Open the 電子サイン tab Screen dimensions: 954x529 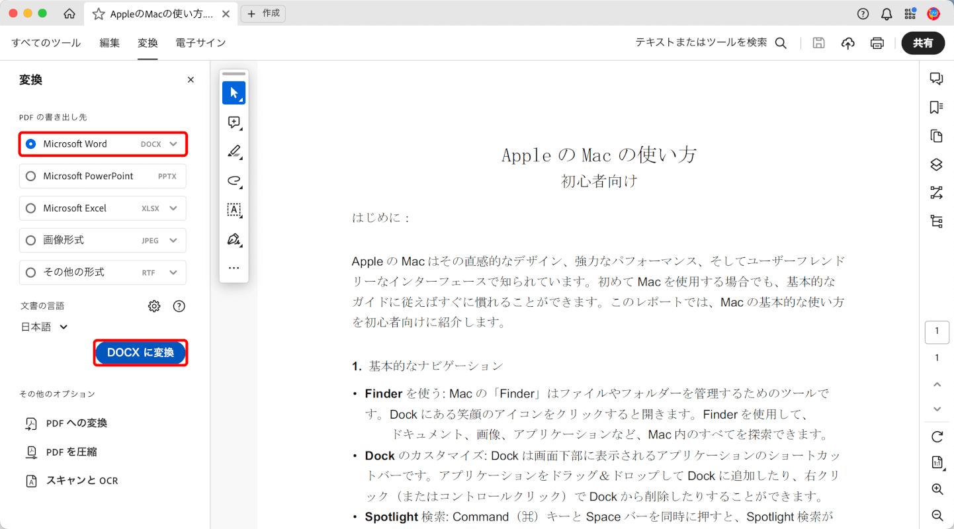[200, 43]
